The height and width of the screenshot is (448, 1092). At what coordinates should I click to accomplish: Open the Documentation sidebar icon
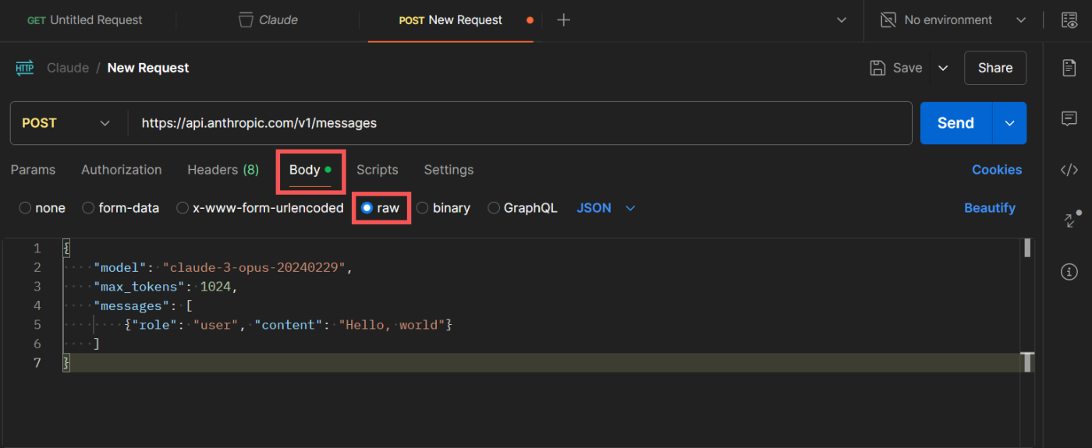1069,68
